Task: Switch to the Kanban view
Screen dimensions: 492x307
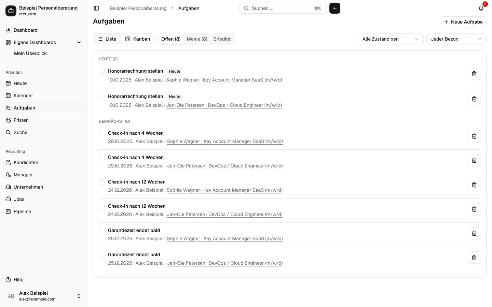Action: click(x=138, y=39)
